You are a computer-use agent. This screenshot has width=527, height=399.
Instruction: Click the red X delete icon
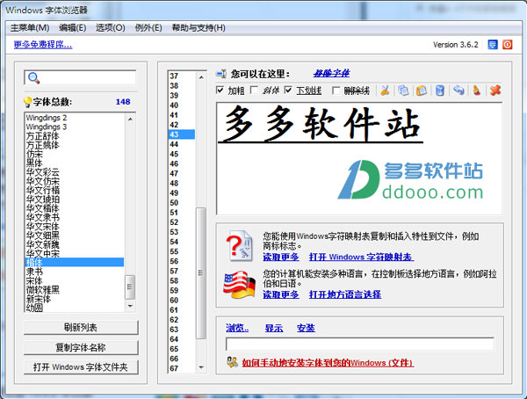pos(495,91)
